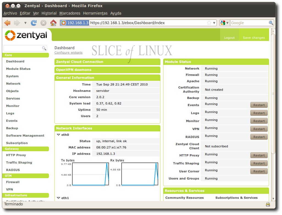This screenshot has width=282, height=215.
Task: Click the home icon in the toolbar
Action: click(53, 23)
